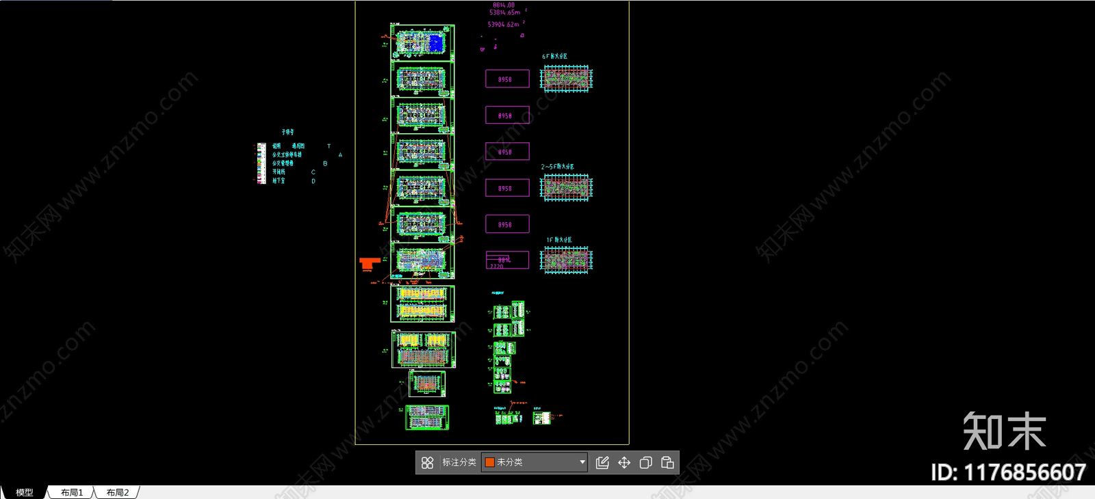Click the 标注分类 label

(x=459, y=463)
